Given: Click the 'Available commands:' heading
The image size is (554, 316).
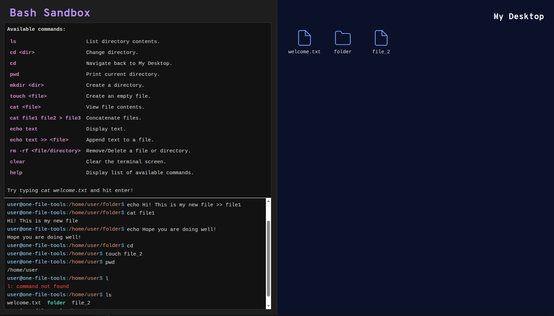Looking at the screenshot, I should [36, 29].
